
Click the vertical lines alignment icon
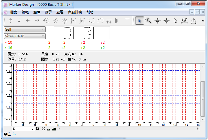[x=117, y=21]
